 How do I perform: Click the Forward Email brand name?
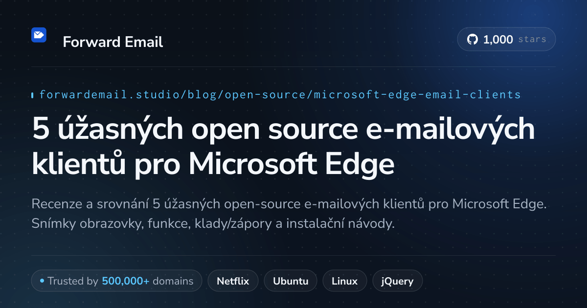coord(113,42)
